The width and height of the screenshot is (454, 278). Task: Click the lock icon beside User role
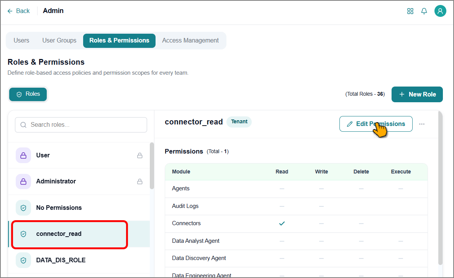pos(140,155)
